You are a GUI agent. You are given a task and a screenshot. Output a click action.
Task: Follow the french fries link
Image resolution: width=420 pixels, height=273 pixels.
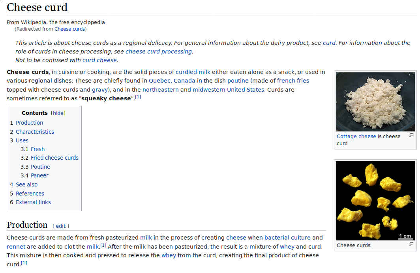coord(293,81)
